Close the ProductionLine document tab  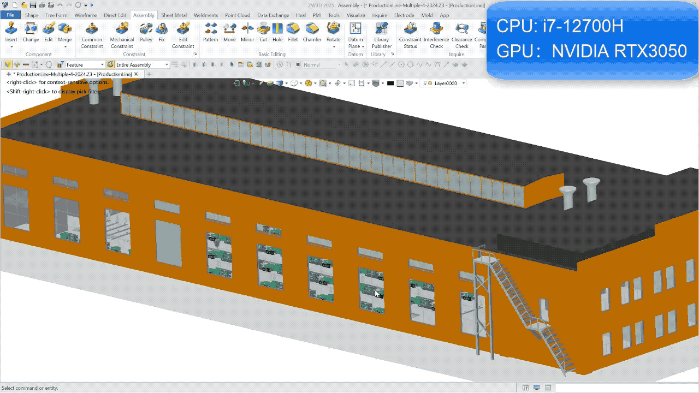[x=136, y=74]
